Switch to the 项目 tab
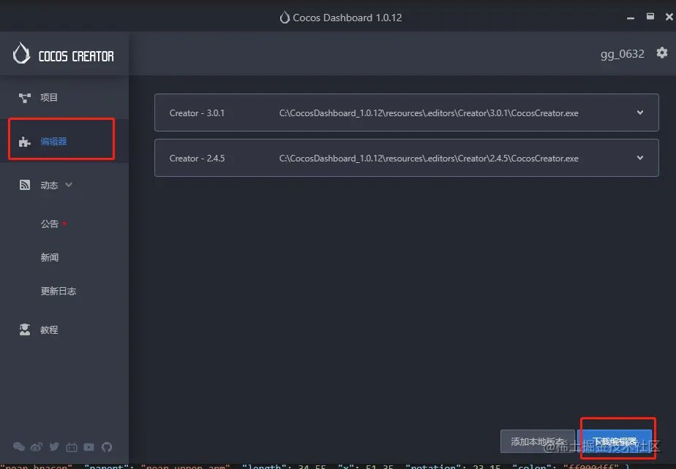This screenshot has height=469, width=676. (64, 97)
